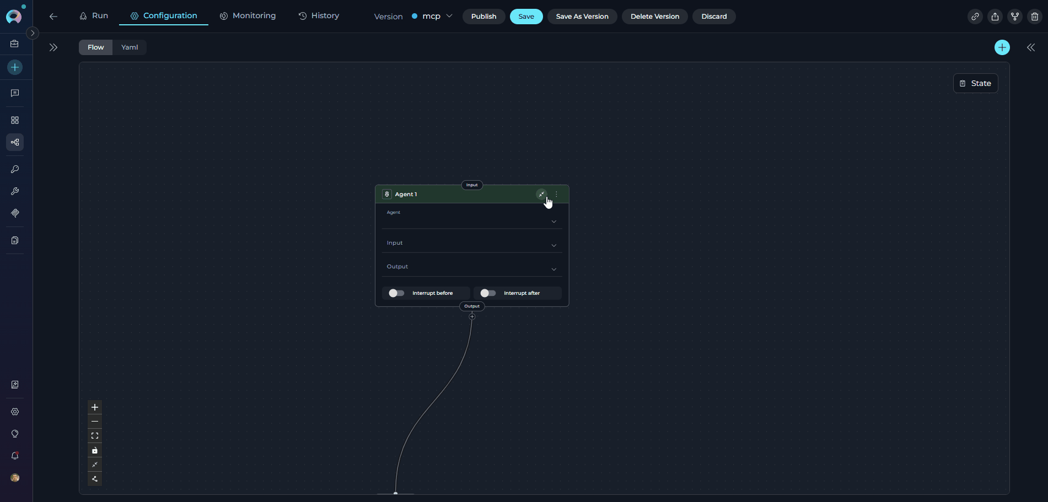Switch to the History tab
Image resolution: width=1048 pixels, height=502 pixels.
(319, 16)
